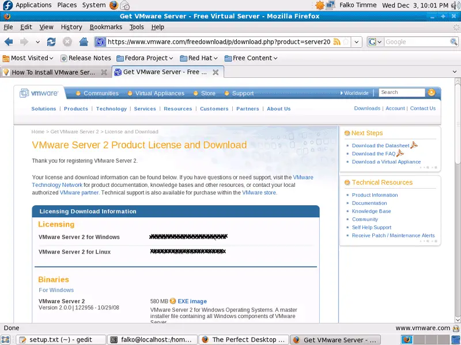
Task: Open the Worldwide region selector
Action: (354, 93)
